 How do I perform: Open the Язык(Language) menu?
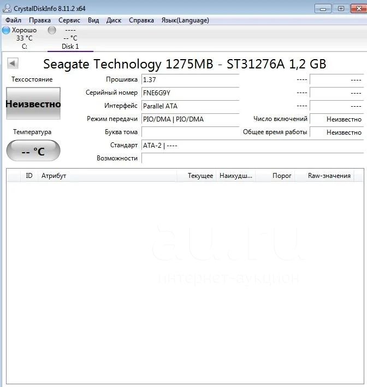[x=185, y=20]
